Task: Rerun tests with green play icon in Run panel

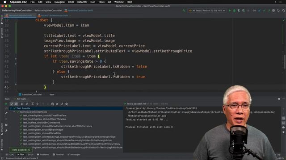Action: pyautogui.click(x=6, y=104)
